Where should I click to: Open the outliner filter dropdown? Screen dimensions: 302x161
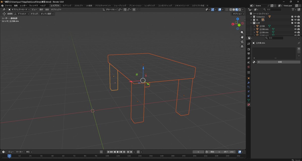coord(294,10)
